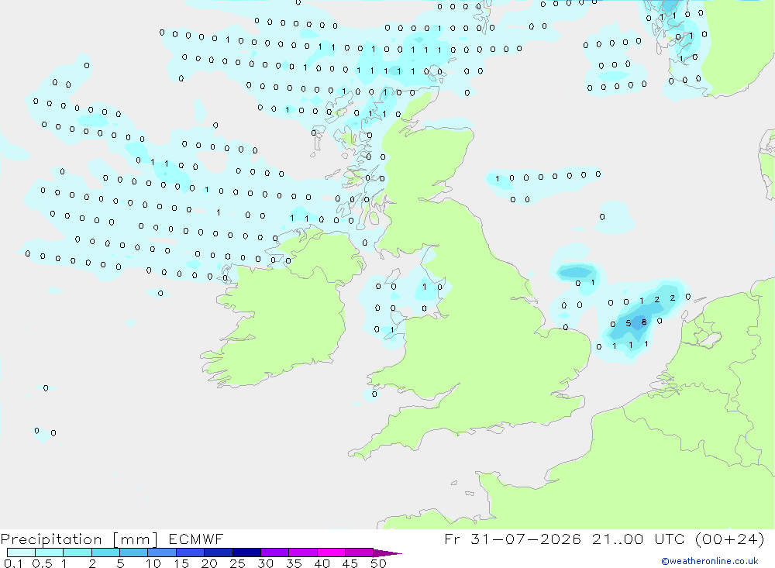The image size is (775, 568).
Task: Click the 'Precipitation' title text
Action: 51,539
